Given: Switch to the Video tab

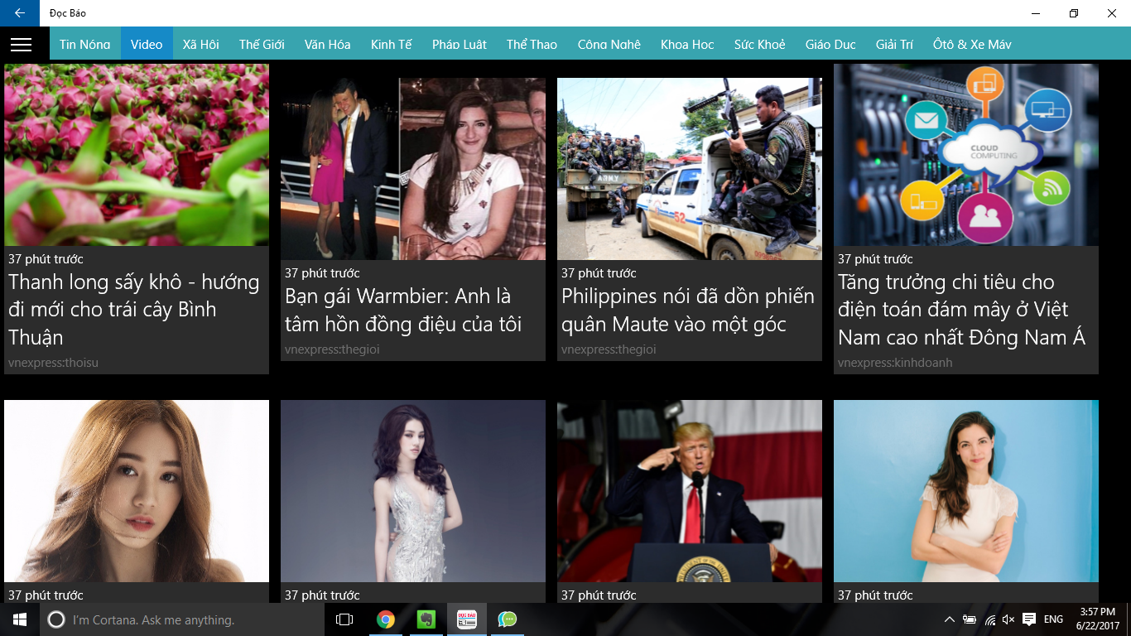Looking at the screenshot, I should pos(147,45).
